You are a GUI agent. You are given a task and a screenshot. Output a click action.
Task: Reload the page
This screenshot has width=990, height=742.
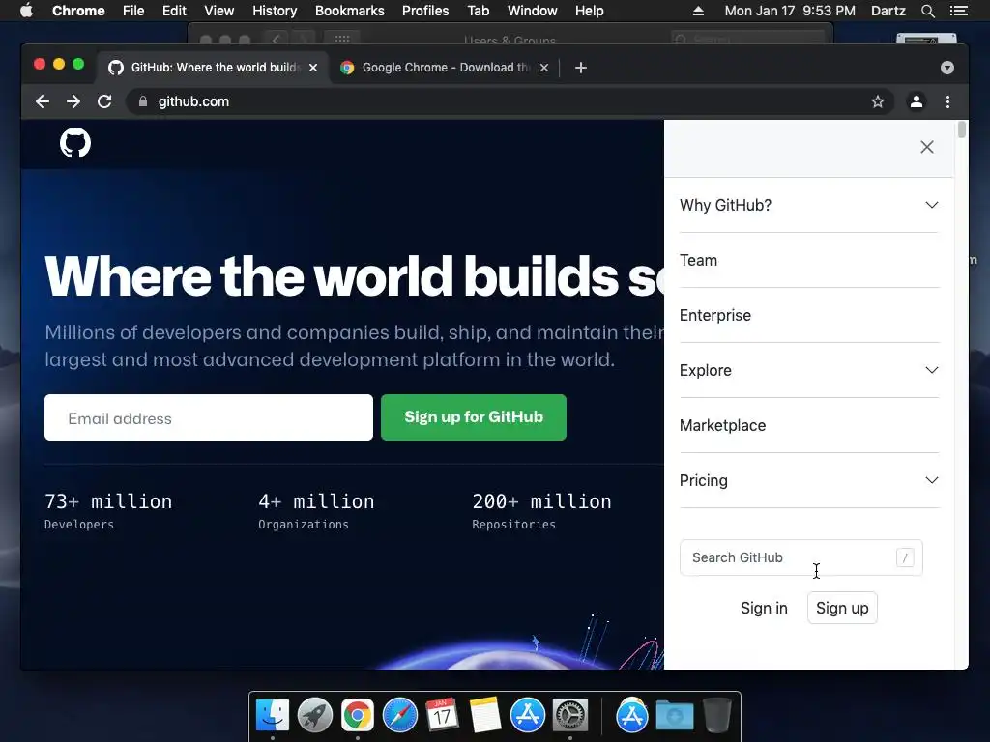coord(104,101)
